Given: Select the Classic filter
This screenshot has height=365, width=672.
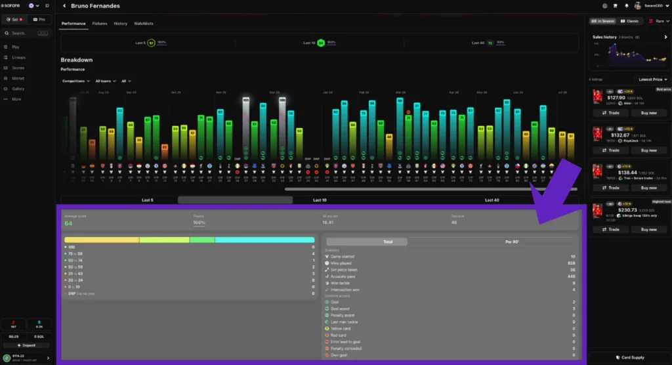Looking at the screenshot, I should pos(630,21).
